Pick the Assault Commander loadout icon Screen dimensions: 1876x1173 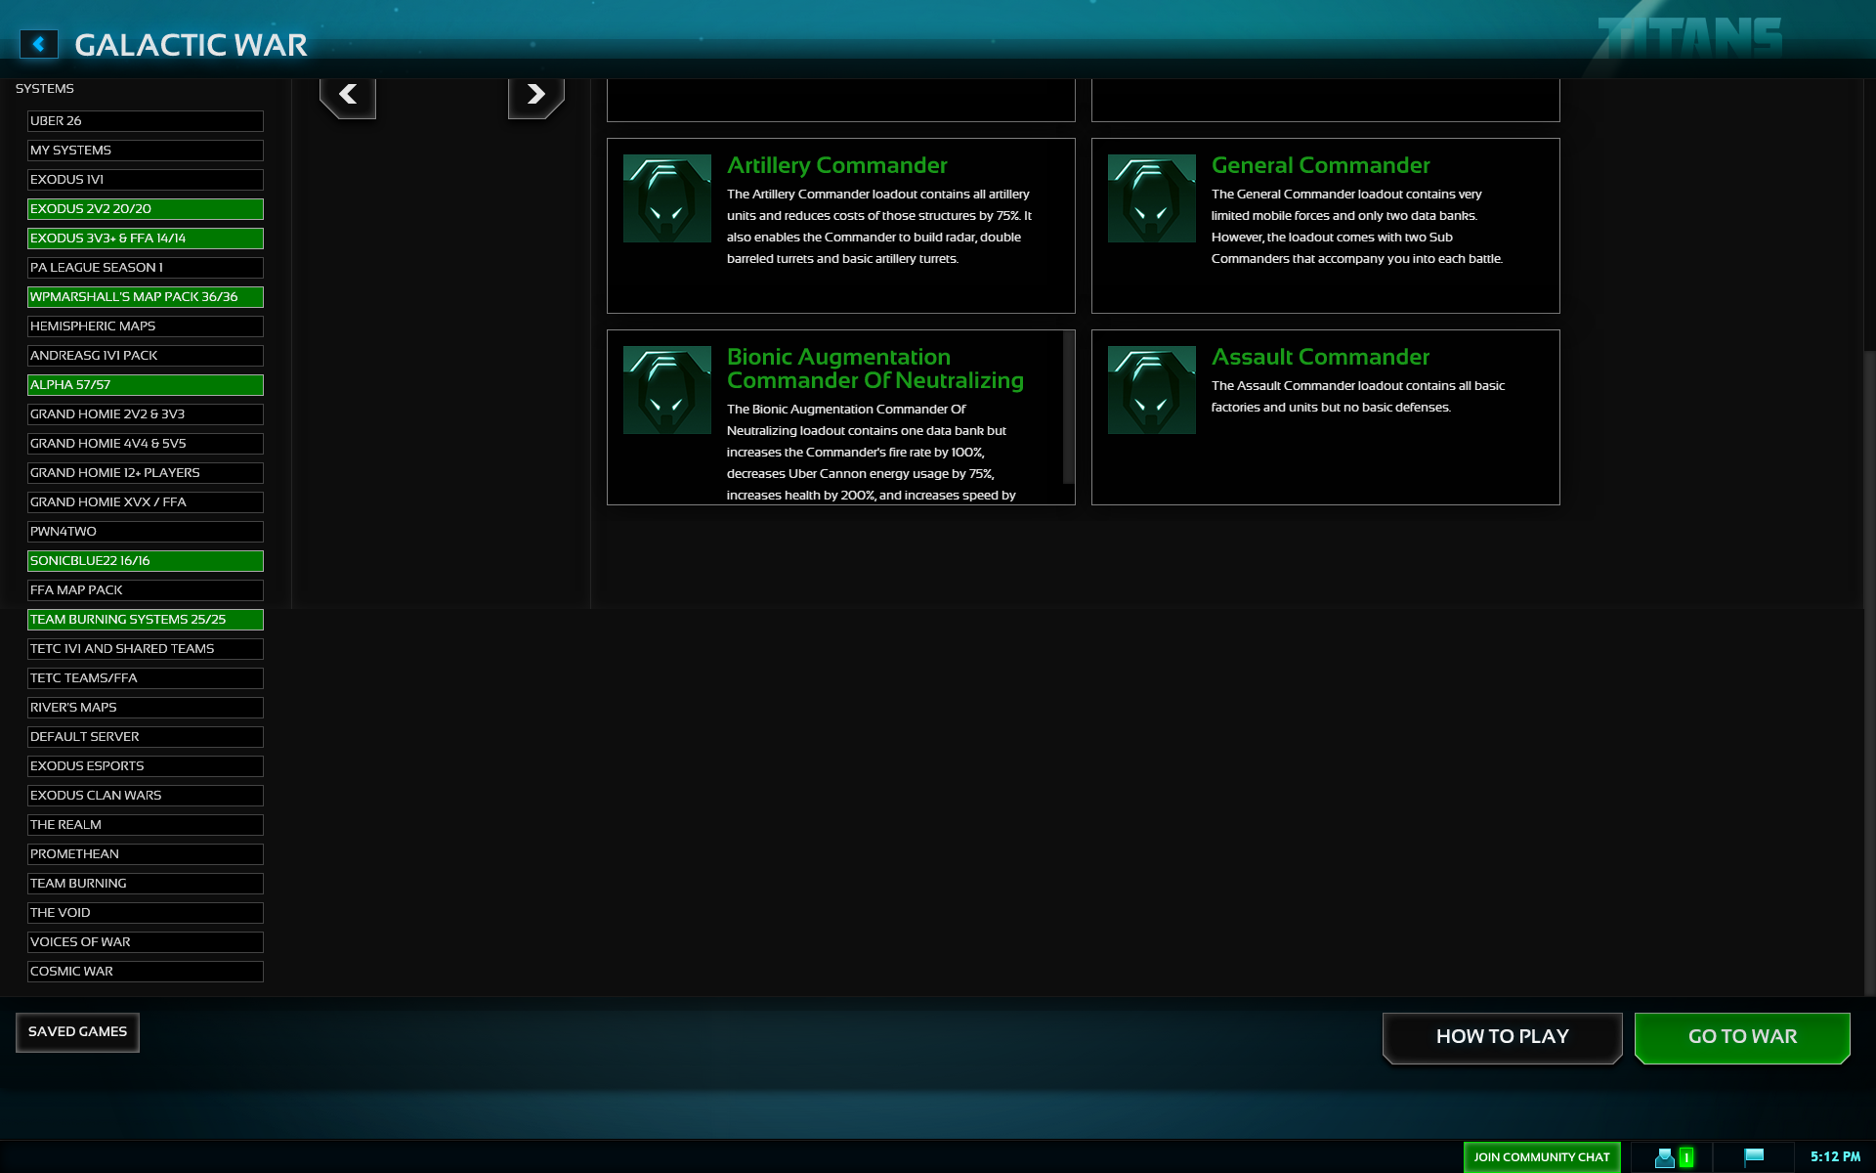click(x=1151, y=390)
